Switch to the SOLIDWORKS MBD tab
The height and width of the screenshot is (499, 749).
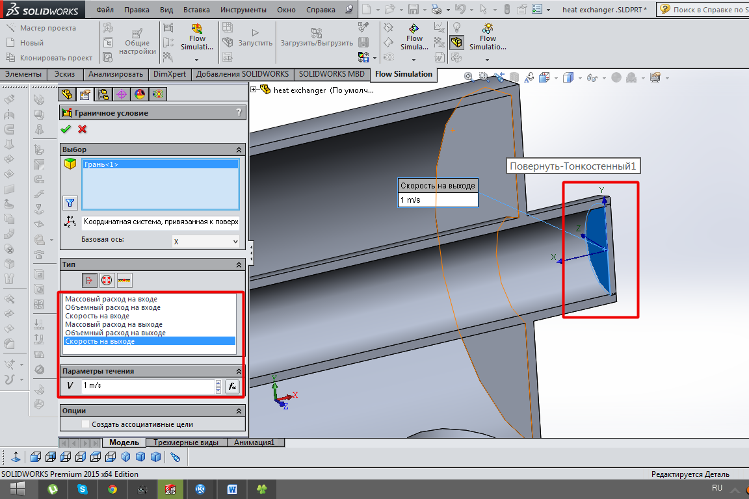(332, 74)
